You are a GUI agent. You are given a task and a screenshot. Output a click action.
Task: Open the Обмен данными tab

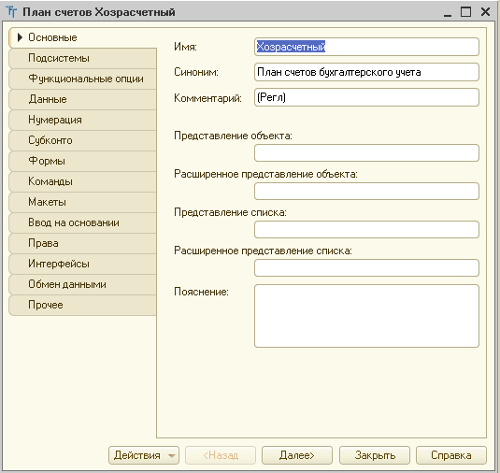(x=82, y=284)
